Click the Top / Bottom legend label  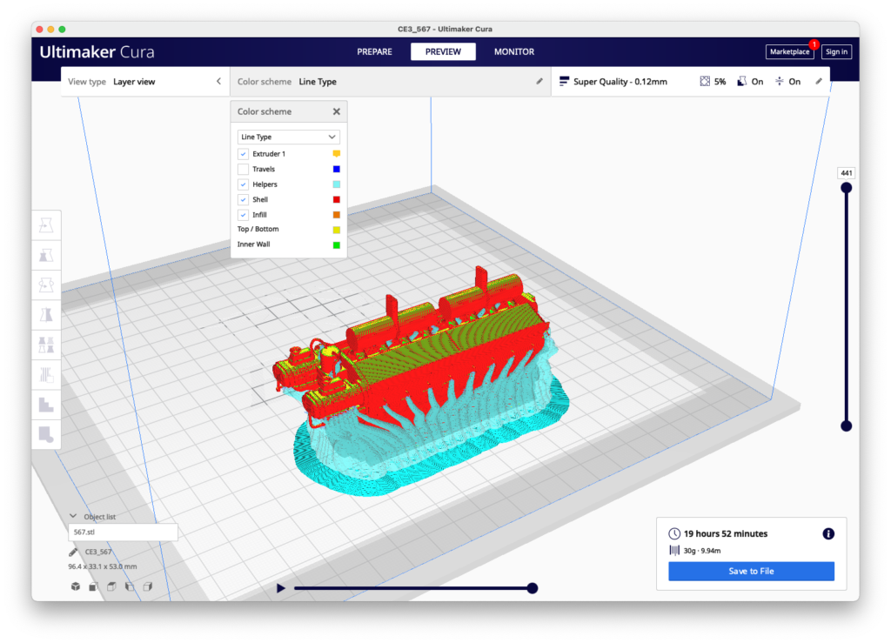(258, 229)
